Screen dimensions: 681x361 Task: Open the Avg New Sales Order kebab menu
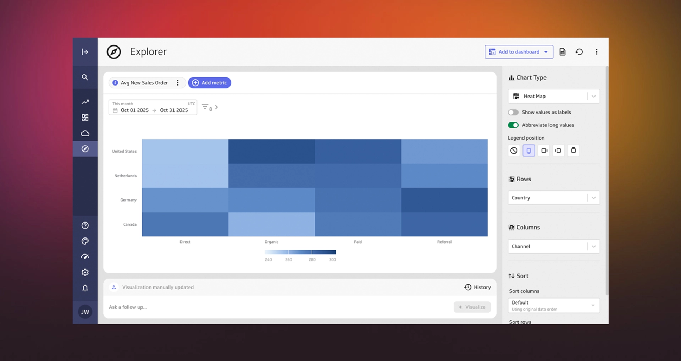click(177, 82)
